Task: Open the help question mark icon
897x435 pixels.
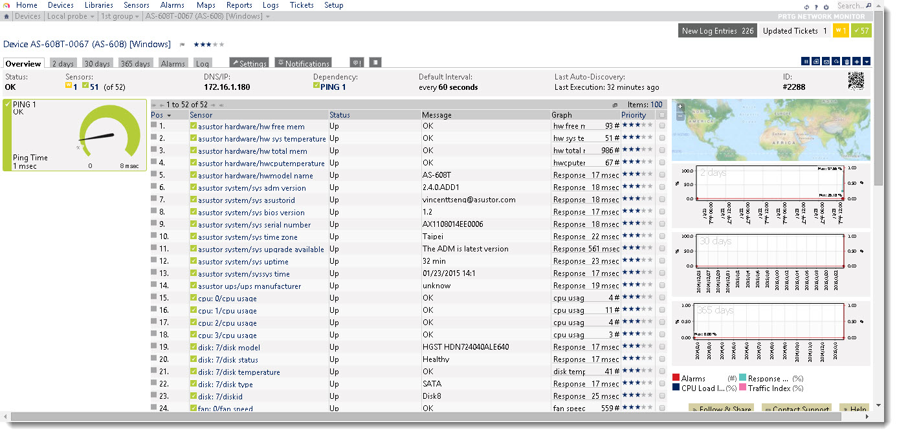Action: click(x=816, y=7)
